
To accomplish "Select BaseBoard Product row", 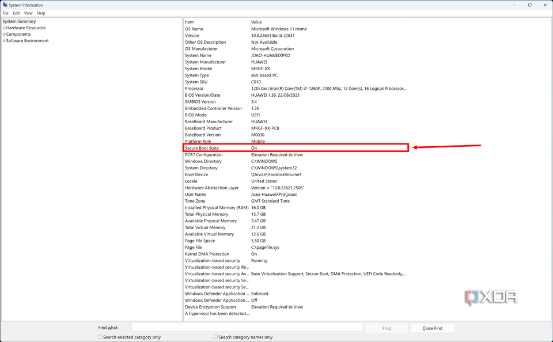I will (296, 128).
